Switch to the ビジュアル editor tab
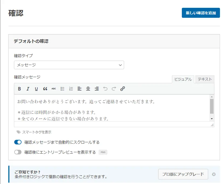Screen dimensions: 224x184 pyautogui.click(x=183, y=79)
